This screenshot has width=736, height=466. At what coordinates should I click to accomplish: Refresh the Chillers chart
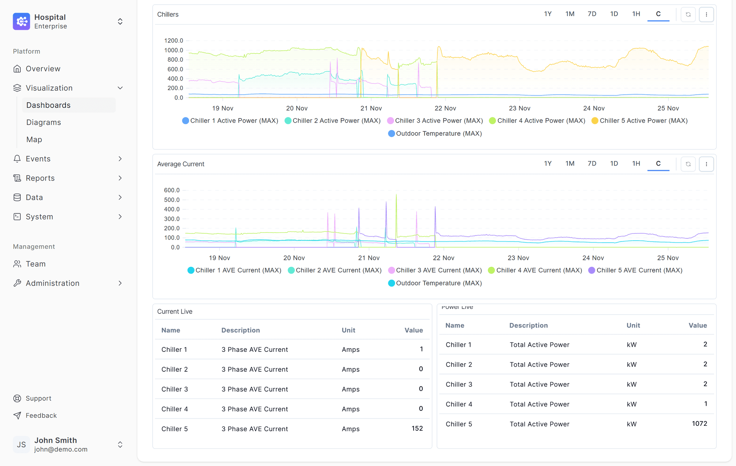688,14
